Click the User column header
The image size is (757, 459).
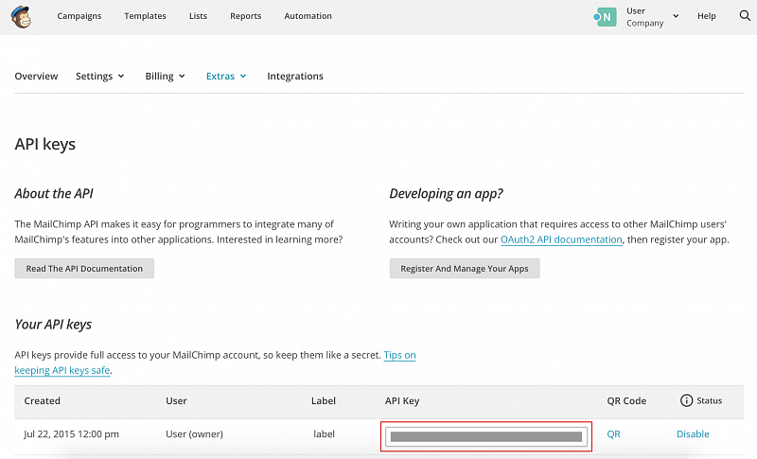pyautogui.click(x=176, y=400)
